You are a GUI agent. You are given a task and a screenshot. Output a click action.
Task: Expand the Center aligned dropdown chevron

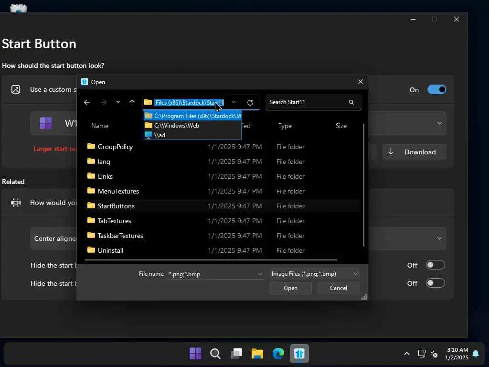(x=439, y=238)
